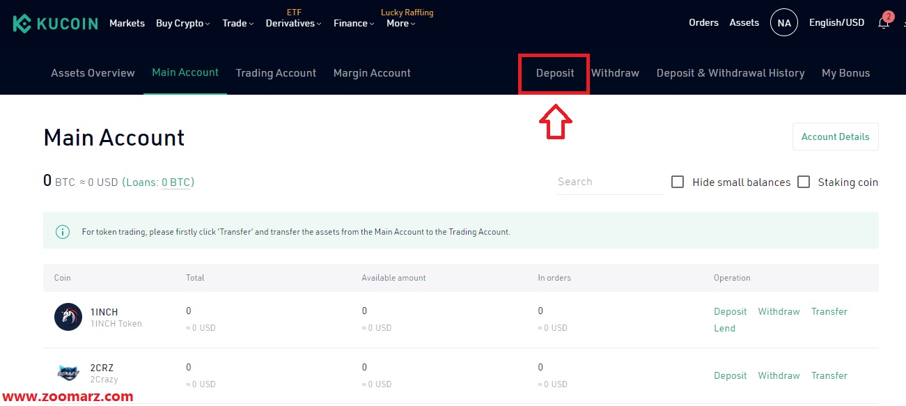Click the 2CRZ coin icon
Image resolution: width=906 pixels, height=406 pixels.
68,373
